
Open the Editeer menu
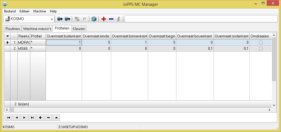[x=24, y=11]
